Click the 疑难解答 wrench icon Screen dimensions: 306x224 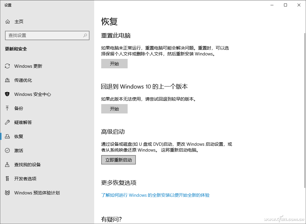[7, 122]
